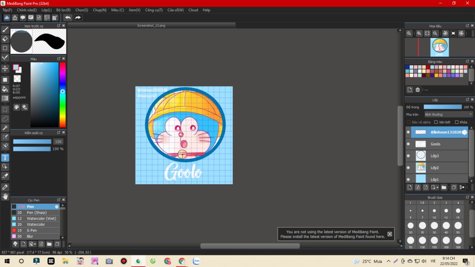The width and height of the screenshot is (475, 267).
Task: Undock the Màu color panel
Action: click(x=59, y=58)
